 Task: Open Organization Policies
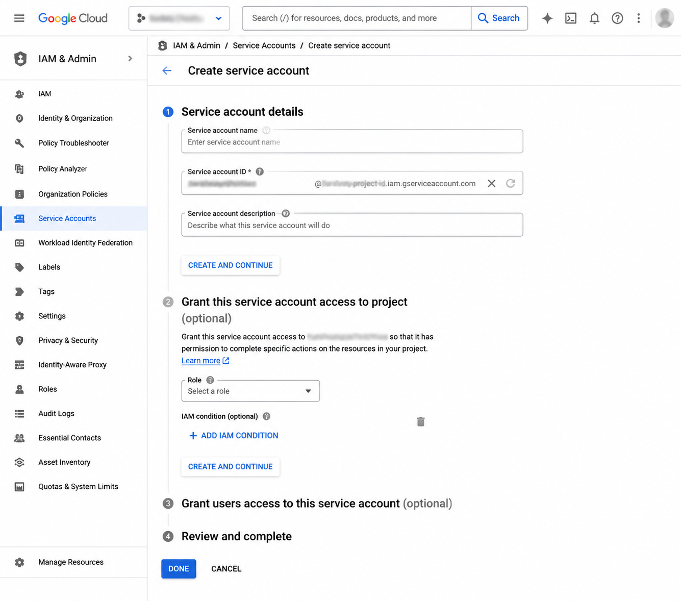point(74,194)
